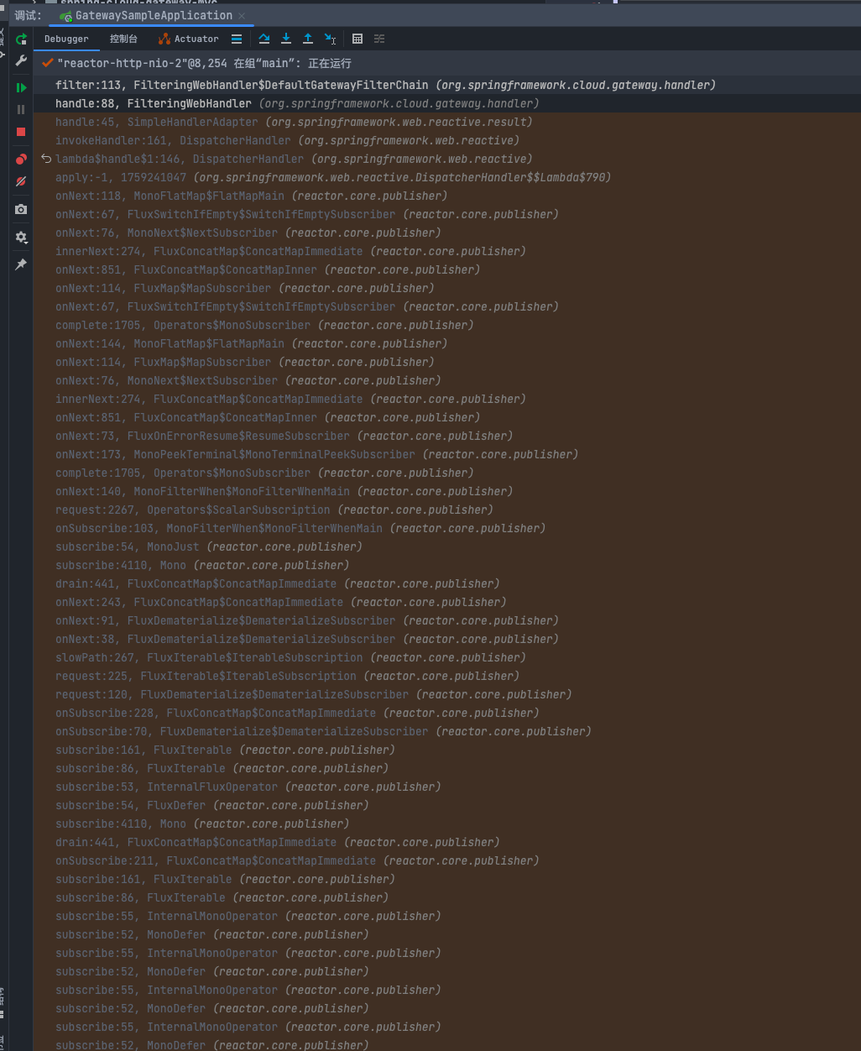Open the View Breakpoints icon
The width and height of the screenshot is (861, 1051).
21,159
